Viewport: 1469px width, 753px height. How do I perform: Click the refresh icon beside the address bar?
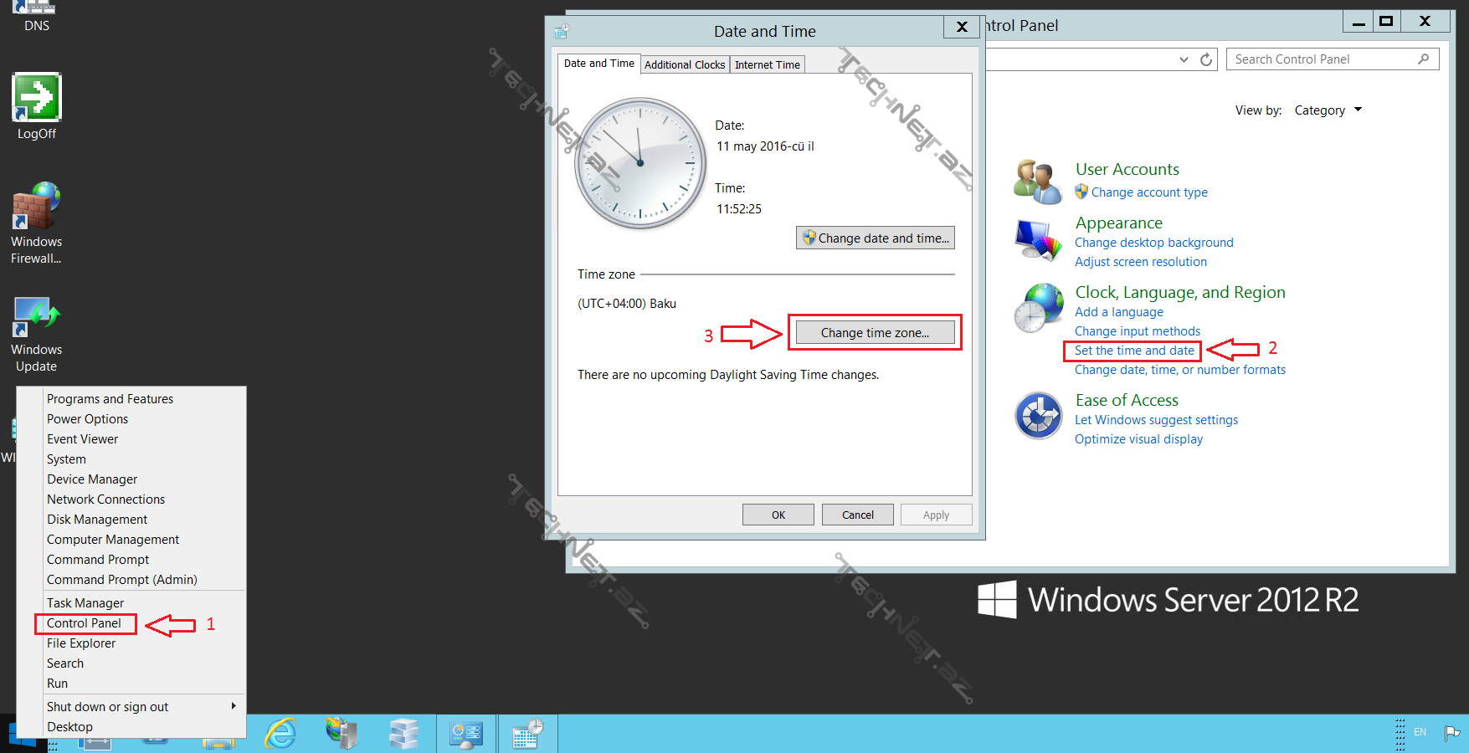tap(1206, 59)
